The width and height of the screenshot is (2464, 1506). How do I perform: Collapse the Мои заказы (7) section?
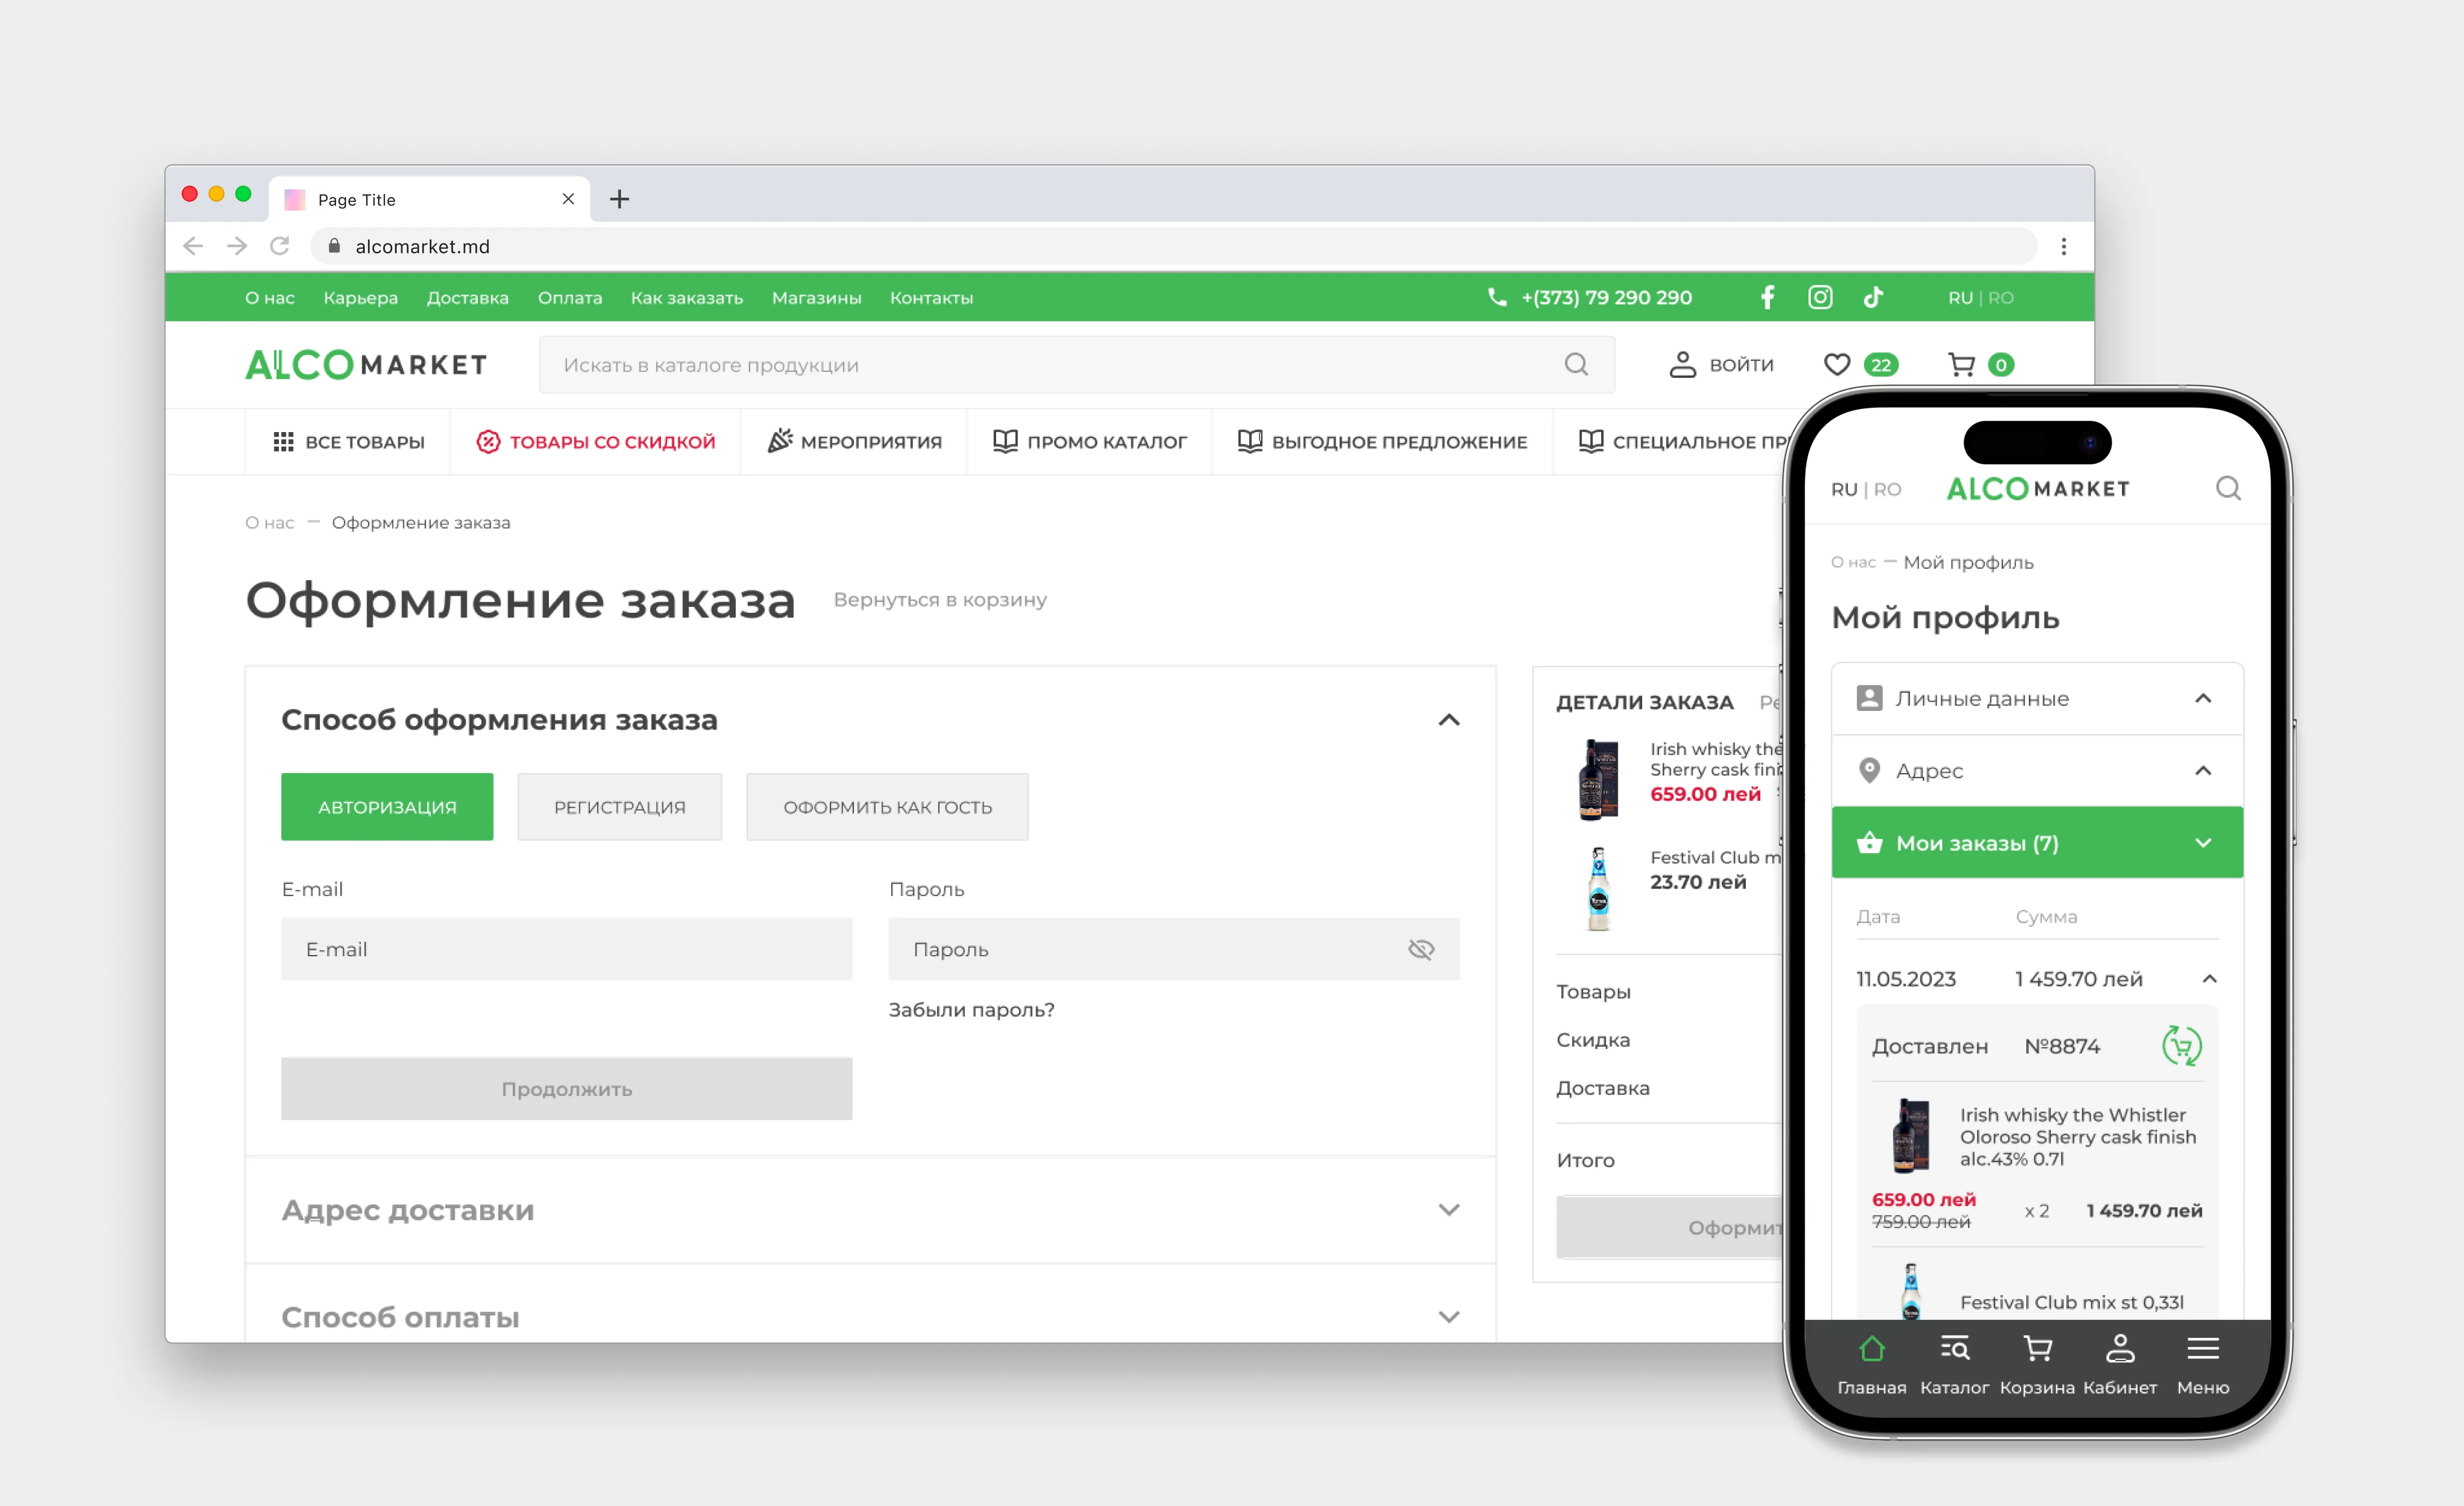[x=2203, y=843]
